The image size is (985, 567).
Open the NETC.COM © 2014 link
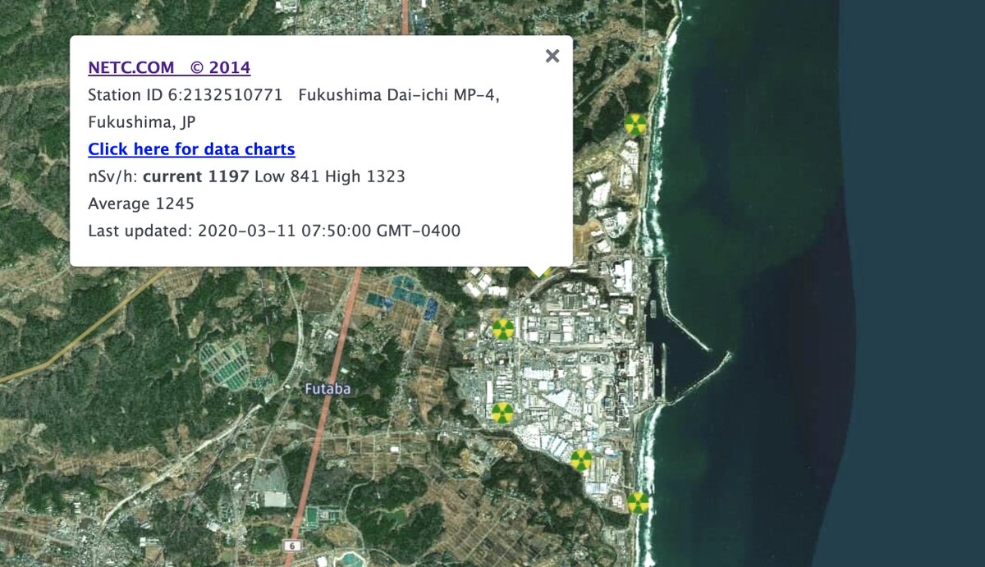click(169, 67)
